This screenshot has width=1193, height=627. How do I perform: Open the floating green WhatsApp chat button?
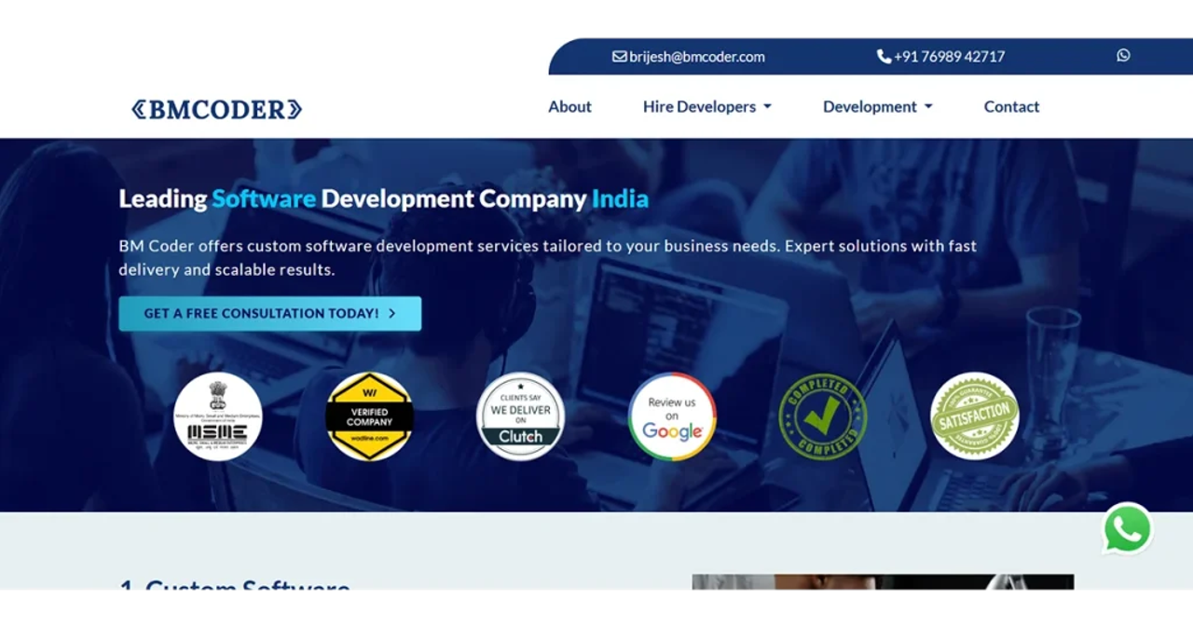(x=1127, y=529)
